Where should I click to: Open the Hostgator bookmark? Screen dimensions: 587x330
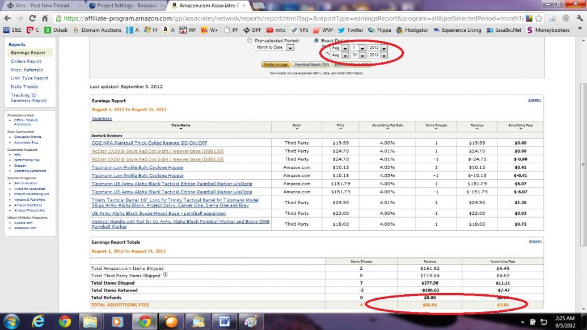(x=412, y=30)
